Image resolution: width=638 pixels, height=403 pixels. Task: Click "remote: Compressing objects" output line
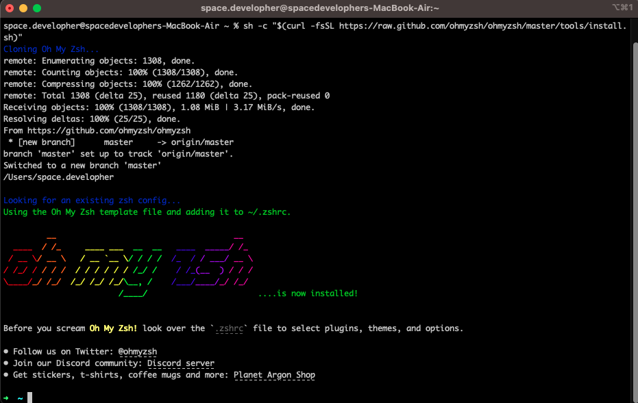pyautogui.click(x=127, y=84)
